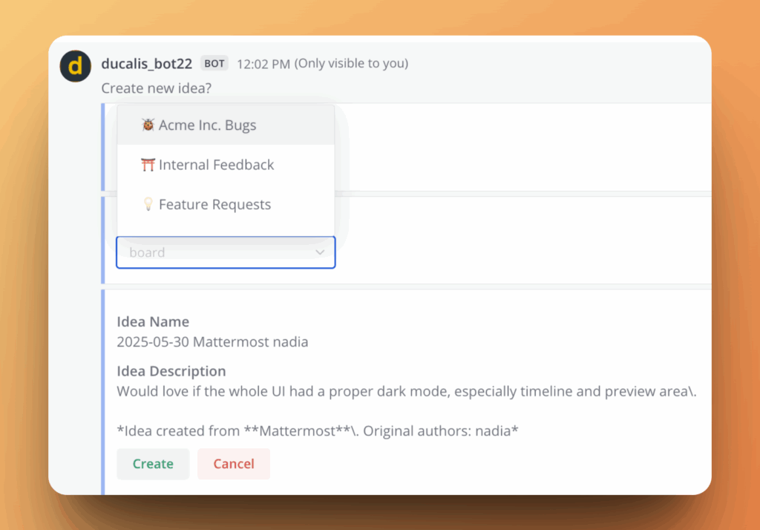Choose Internal Feedback from the list
This screenshot has width=760, height=530.
point(216,165)
